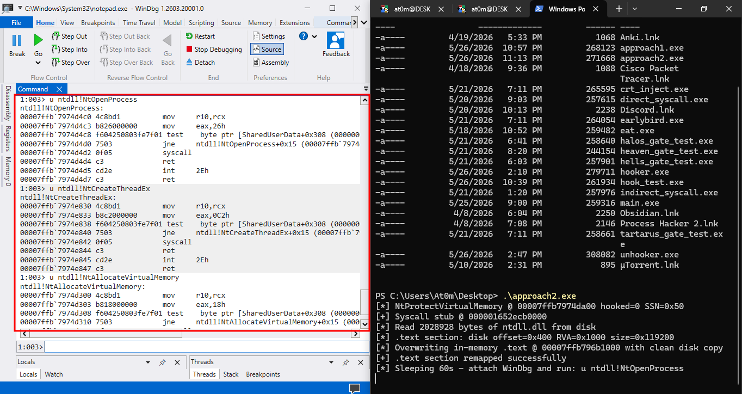Open WinDbg Settings from Preferences

coord(269,36)
